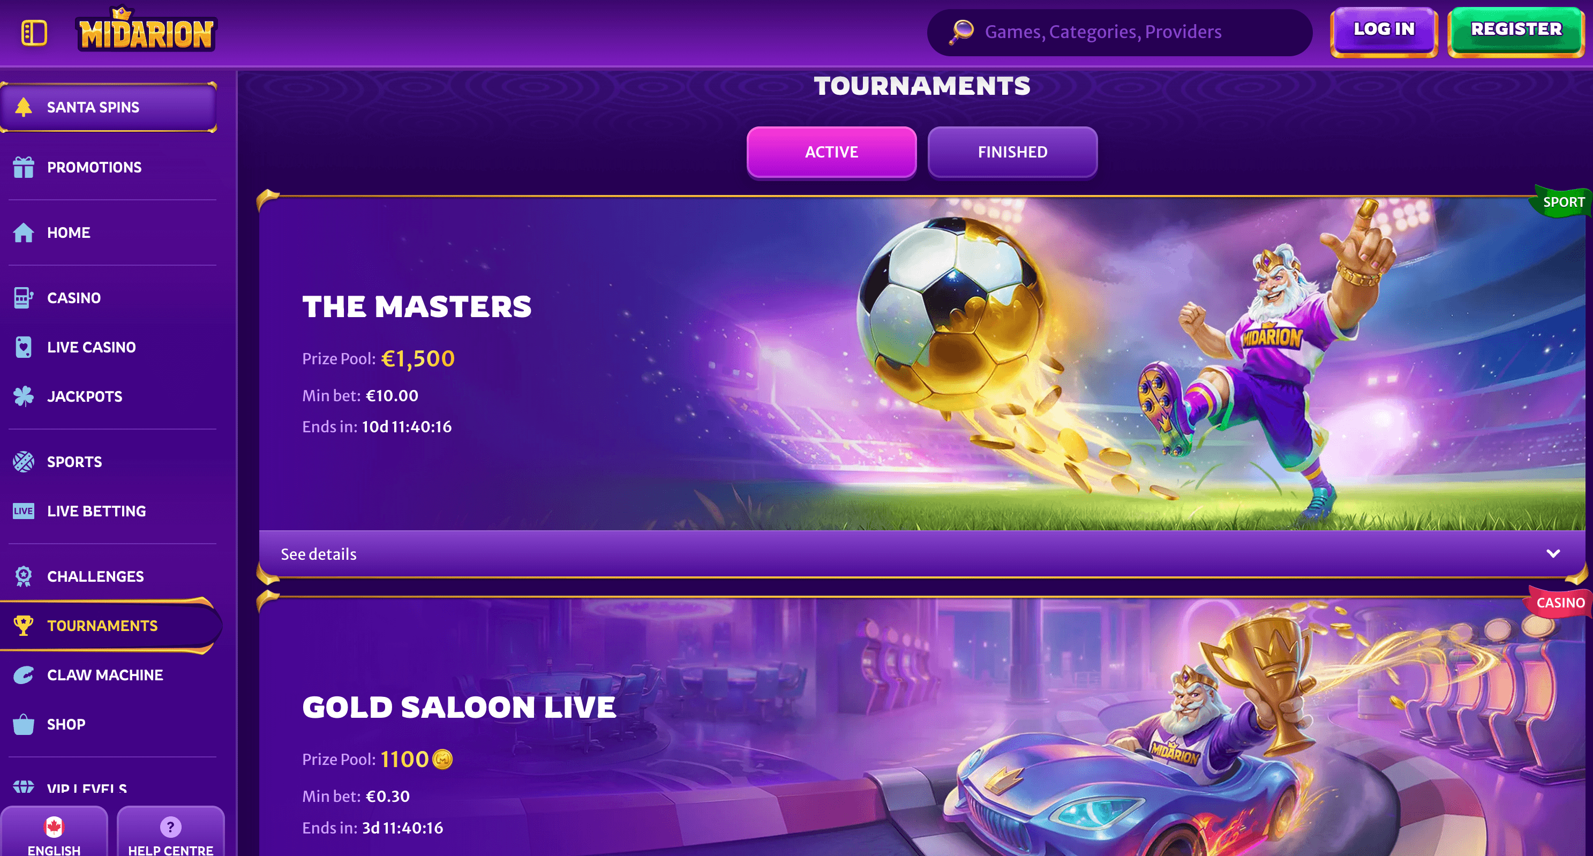Screen dimensions: 1593x856
Task: Collapse the sidebar with the panel icon
Action: tap(34, 33)
